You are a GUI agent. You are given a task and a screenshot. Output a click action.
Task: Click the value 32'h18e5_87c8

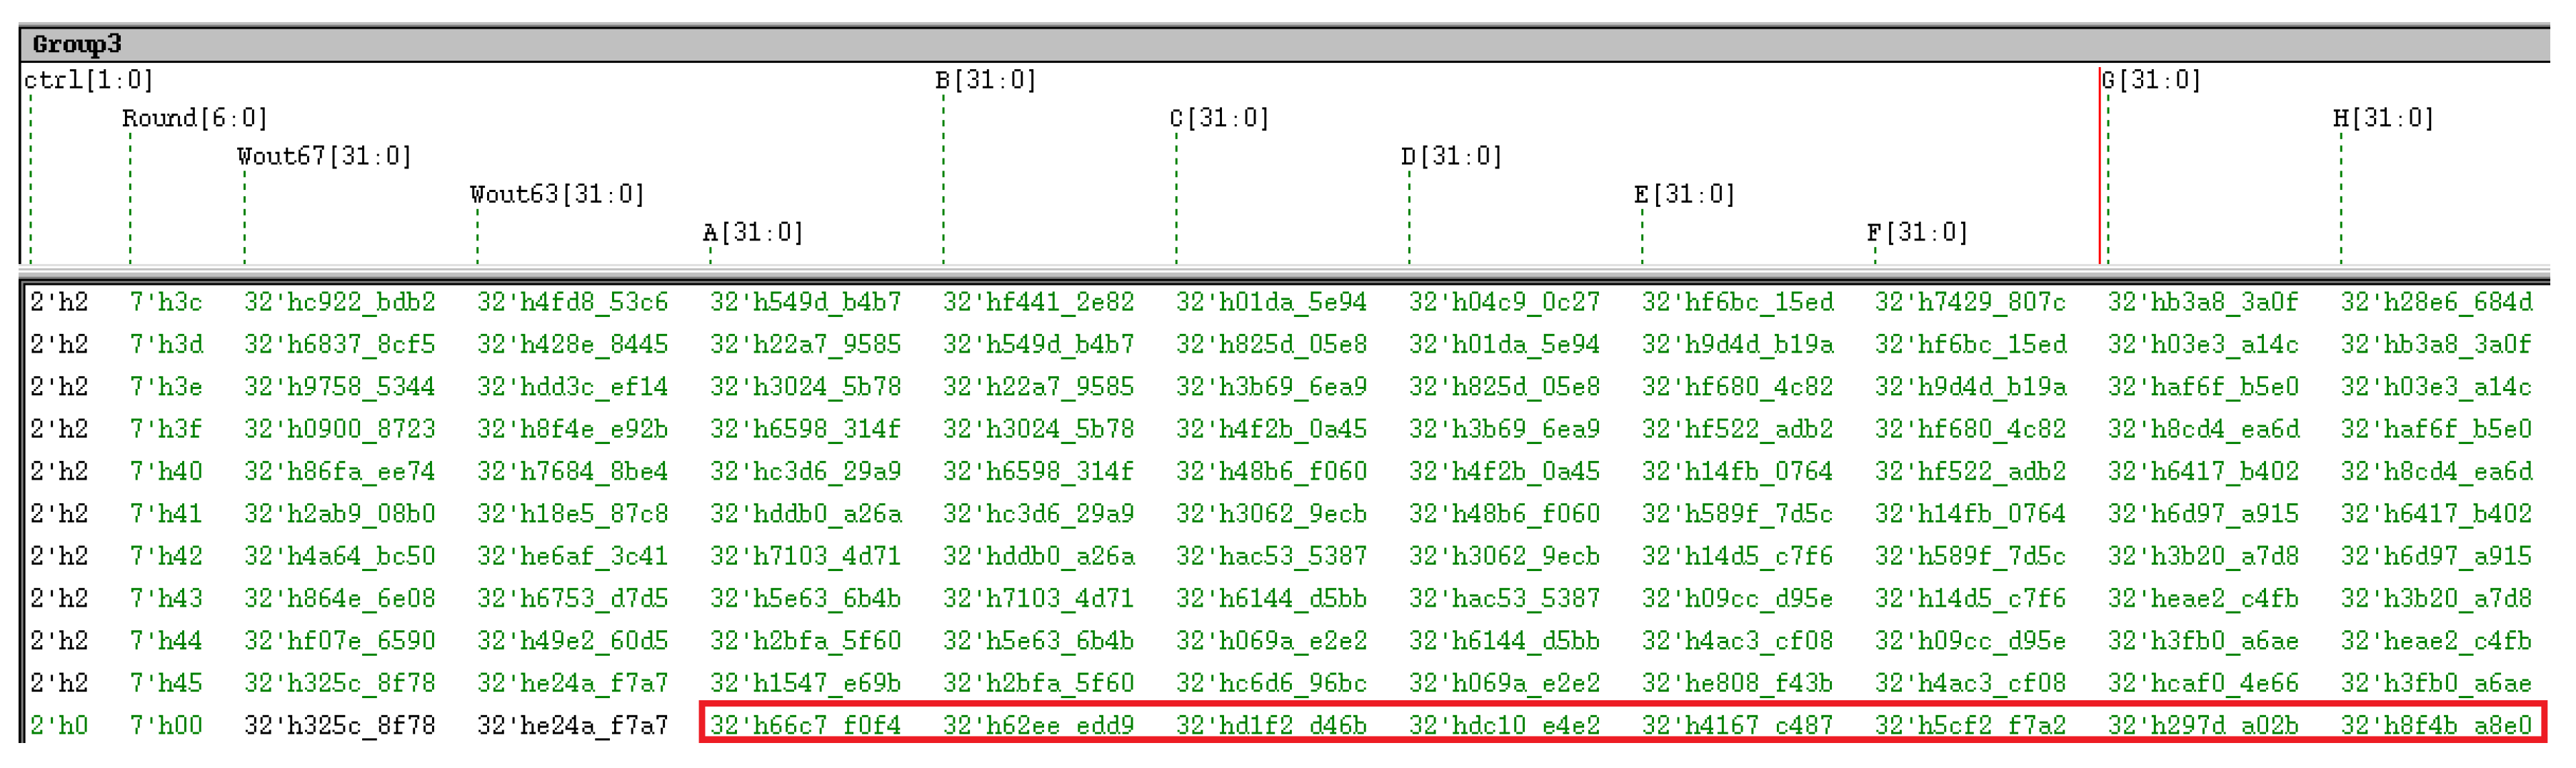(573, 514)
